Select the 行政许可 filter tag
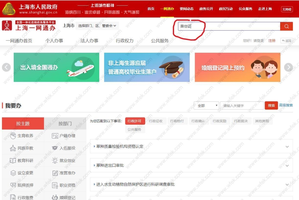Image resolution: width=299 pixels, height=200 pixels. tap(135, 121)
